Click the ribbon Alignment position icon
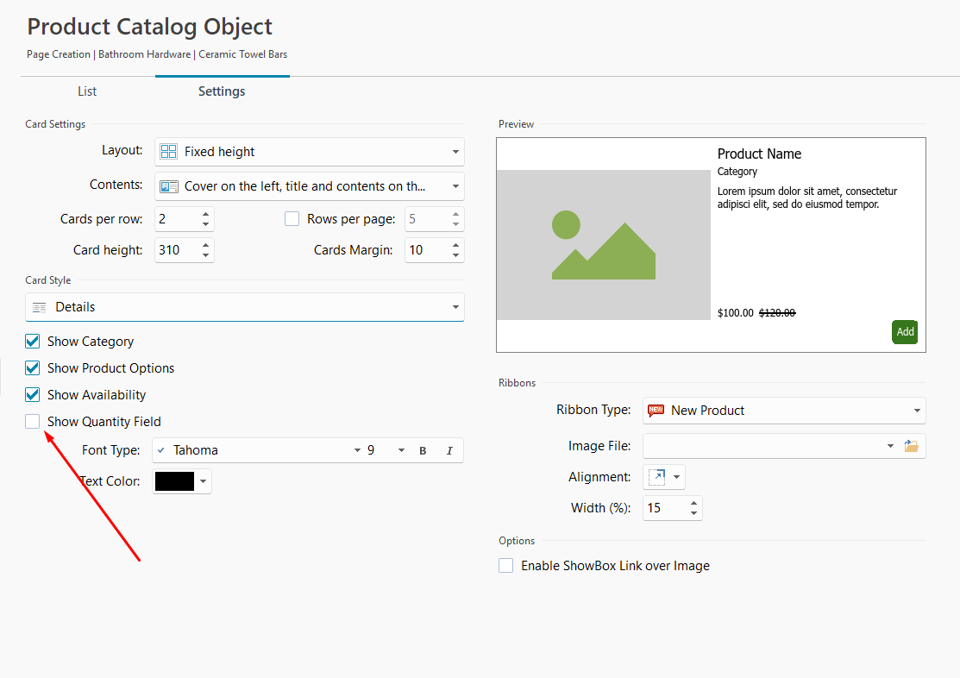This screenshot has width=960, height=678. click(657, 477)
